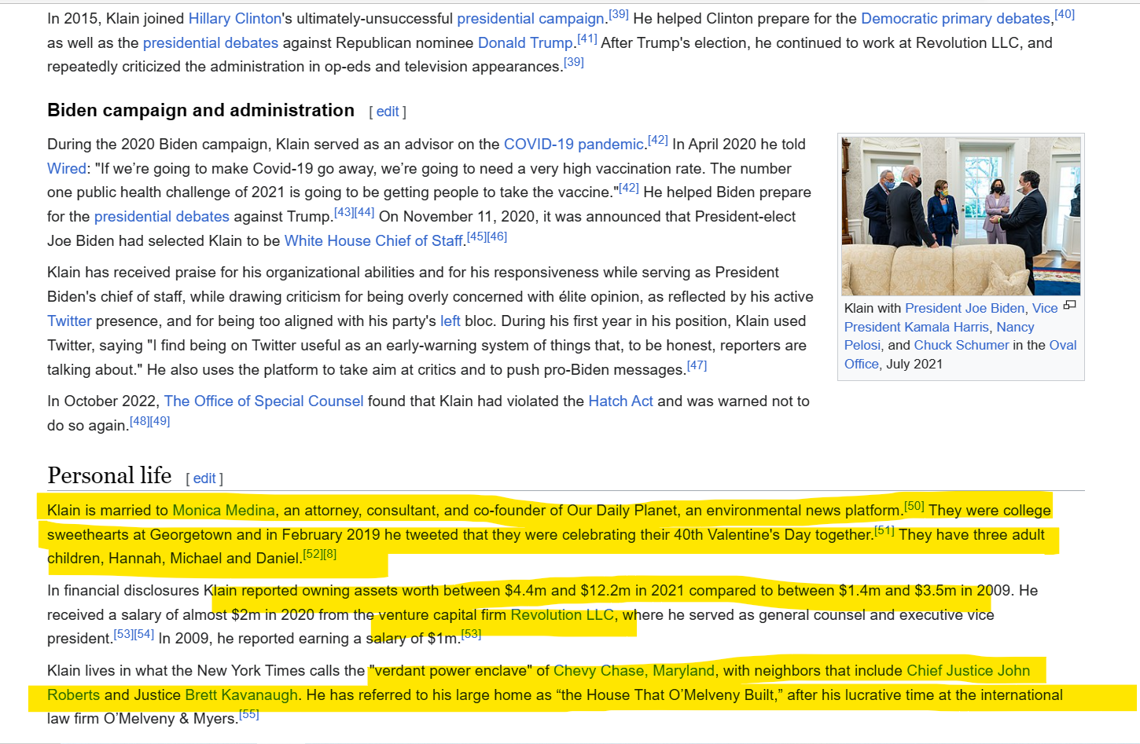
Task: Open the presidential debates link before Donald Trump
Action: 210,42
